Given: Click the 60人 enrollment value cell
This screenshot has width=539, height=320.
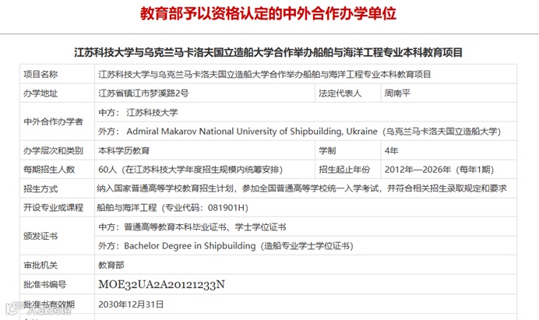Looking at the screenshot, I should coord(205,170).
